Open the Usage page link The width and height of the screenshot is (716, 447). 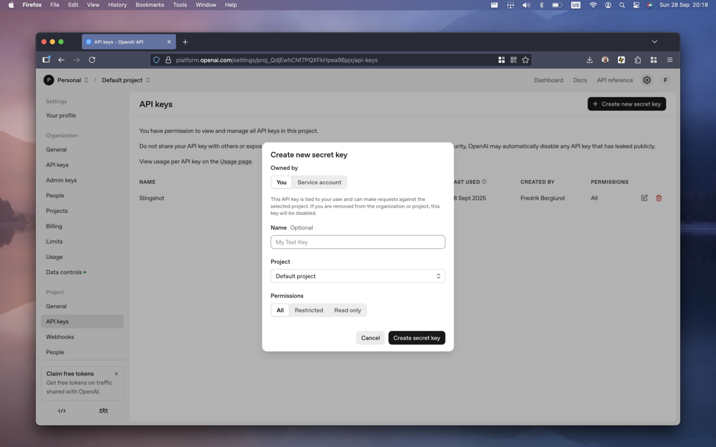[x=236, y=161]
